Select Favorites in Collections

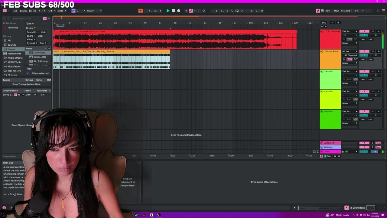pos(13,28)
